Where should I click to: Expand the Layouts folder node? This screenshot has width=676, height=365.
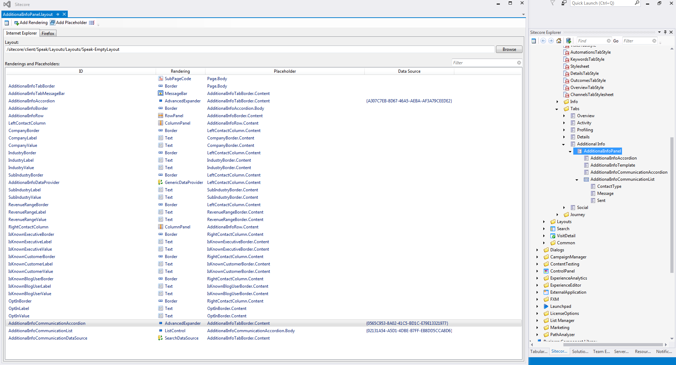pyautogui.click(x=544, y=222)
